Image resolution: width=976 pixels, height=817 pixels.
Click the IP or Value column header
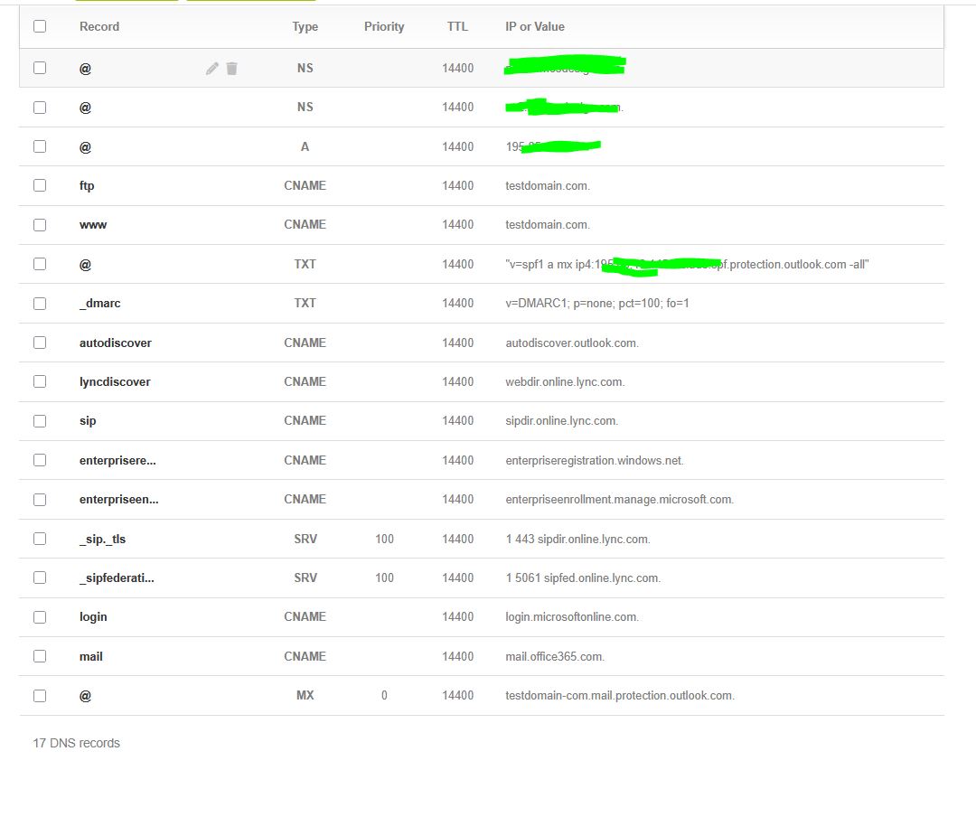click(x=535, y=26)
